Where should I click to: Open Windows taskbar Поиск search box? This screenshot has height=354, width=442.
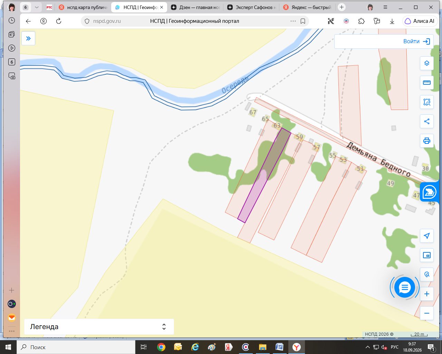click(x=76, y=347)
